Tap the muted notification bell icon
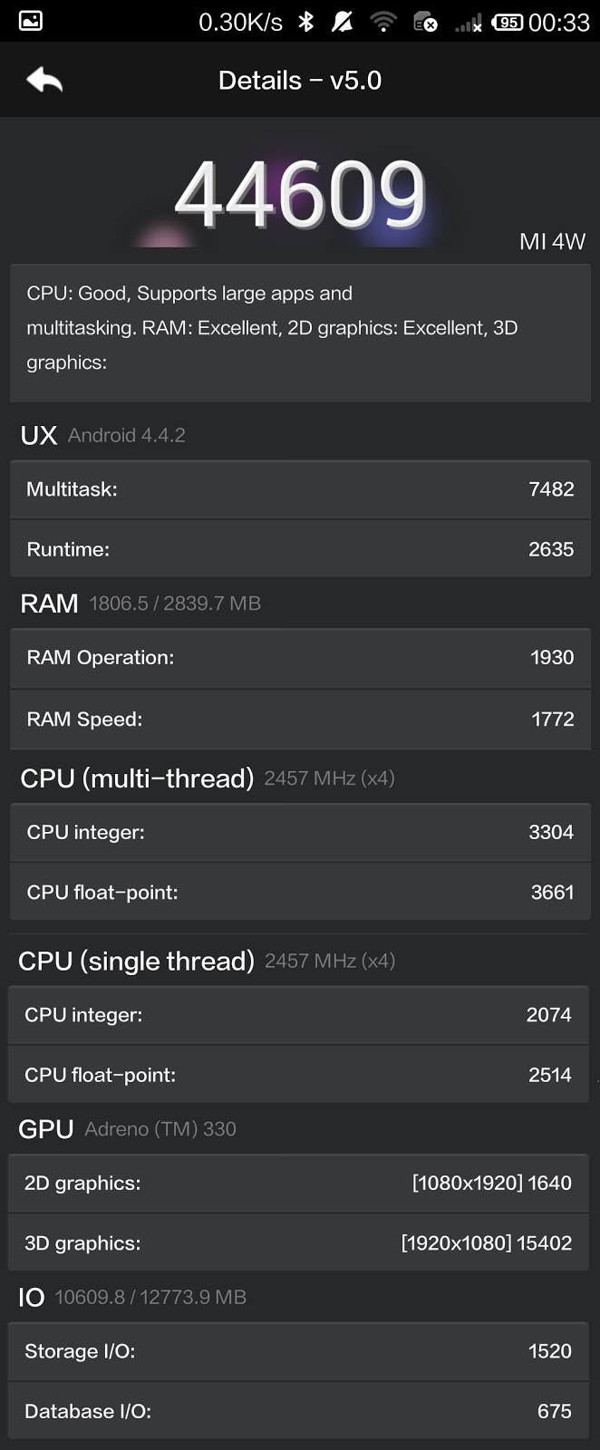This screenshot has width=600, height=1450. click(343, 22)
